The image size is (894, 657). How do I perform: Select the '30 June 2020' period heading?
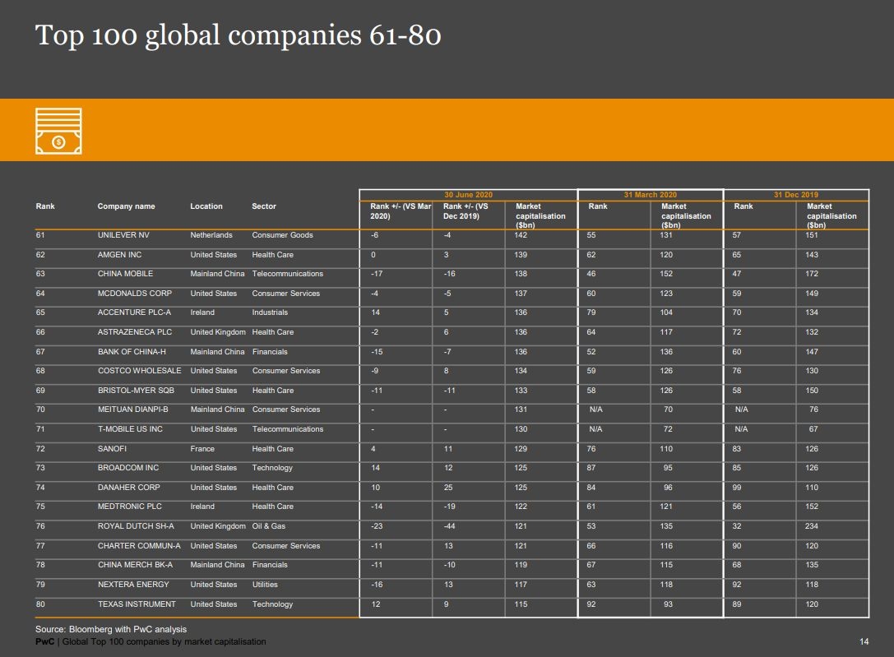469,195
